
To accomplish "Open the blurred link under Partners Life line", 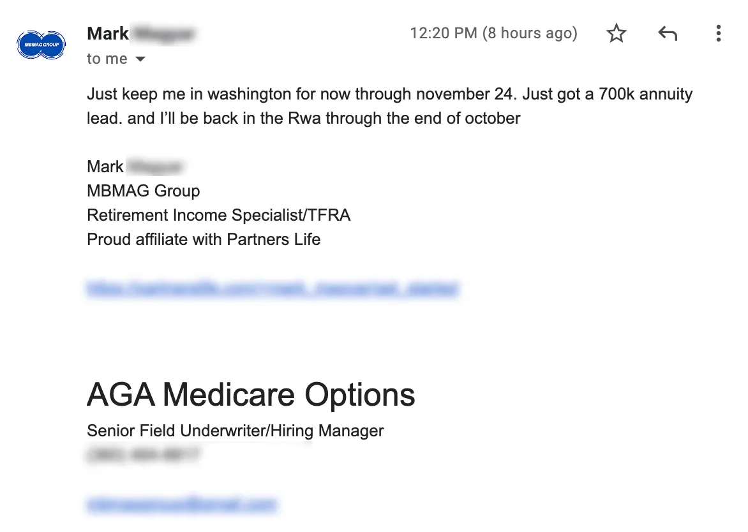I will 273,288.
